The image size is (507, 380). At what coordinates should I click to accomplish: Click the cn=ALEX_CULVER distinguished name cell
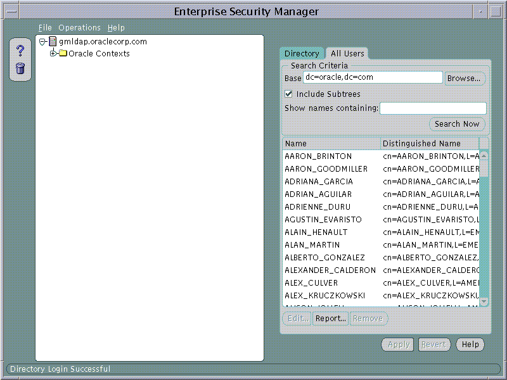point(431,283)
